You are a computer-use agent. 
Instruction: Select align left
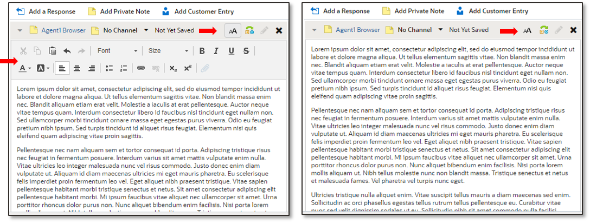coord(62,68)
